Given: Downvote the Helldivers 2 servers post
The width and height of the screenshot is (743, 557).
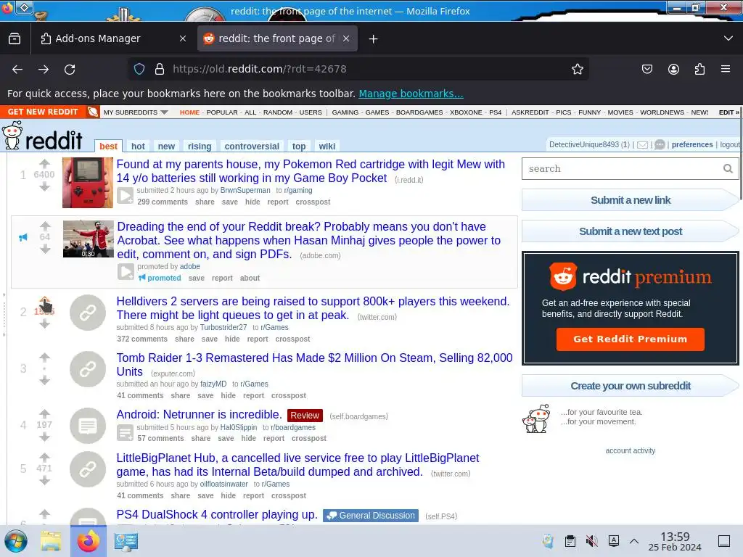Looking at the screenshot, I should click(44, 323).
